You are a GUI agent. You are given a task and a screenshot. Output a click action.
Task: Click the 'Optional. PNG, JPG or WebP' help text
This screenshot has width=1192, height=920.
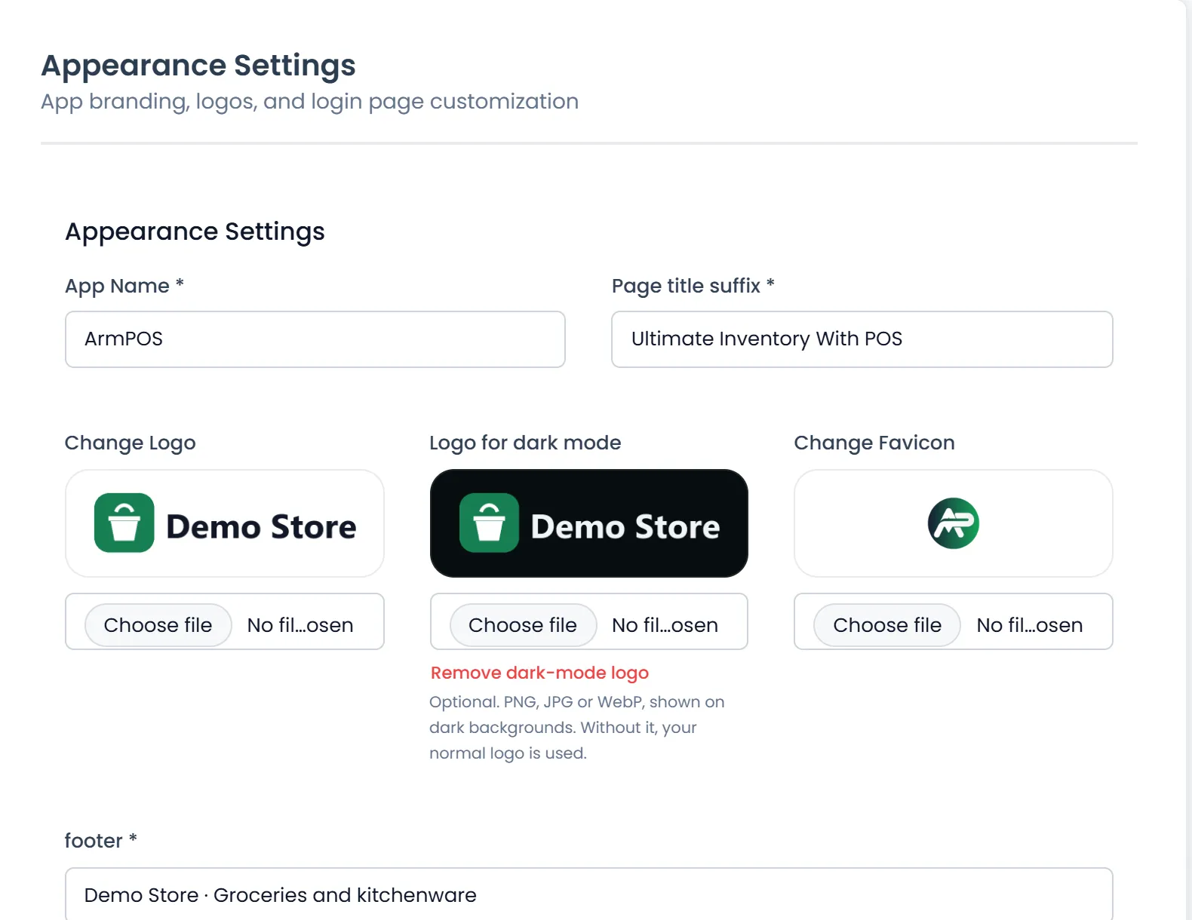[576, 727]
